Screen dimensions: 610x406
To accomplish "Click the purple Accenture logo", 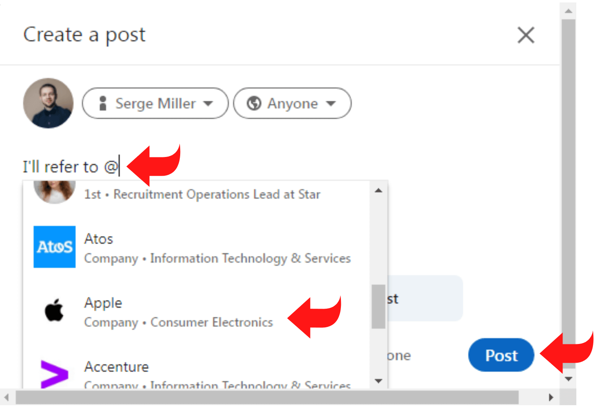I will [x=54, y=374].
